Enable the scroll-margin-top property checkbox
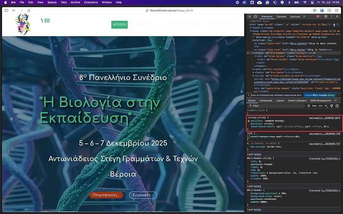This screenshot has width=343, height=214. tap(249, 137)
